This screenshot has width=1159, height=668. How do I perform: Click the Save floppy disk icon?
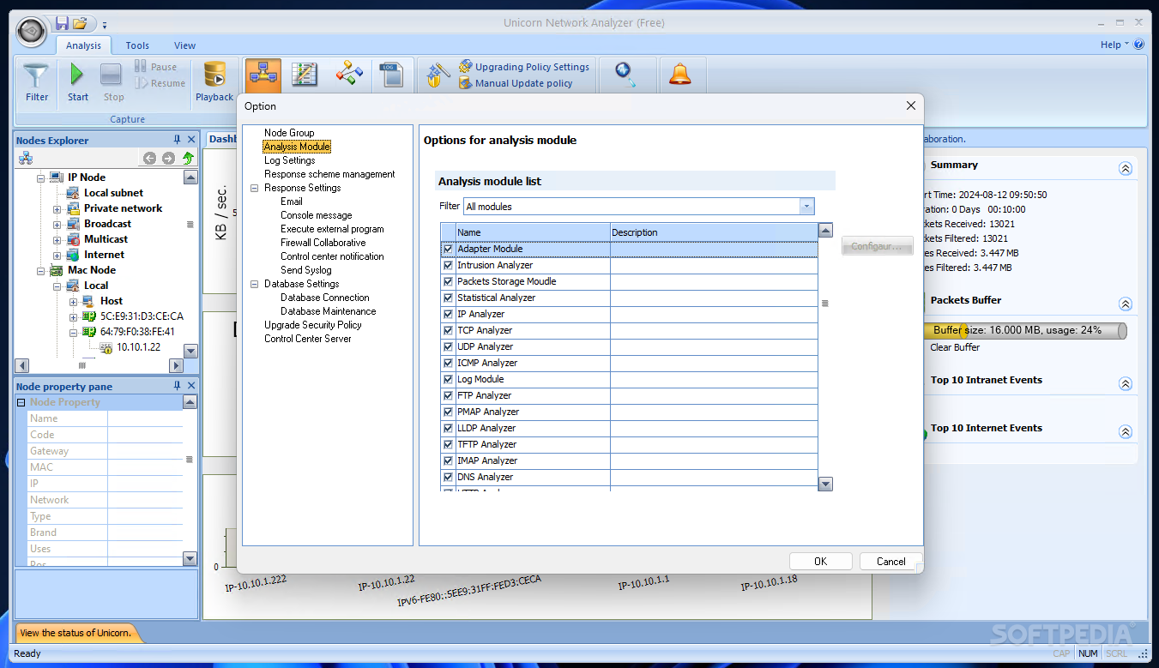click(62, 23)
